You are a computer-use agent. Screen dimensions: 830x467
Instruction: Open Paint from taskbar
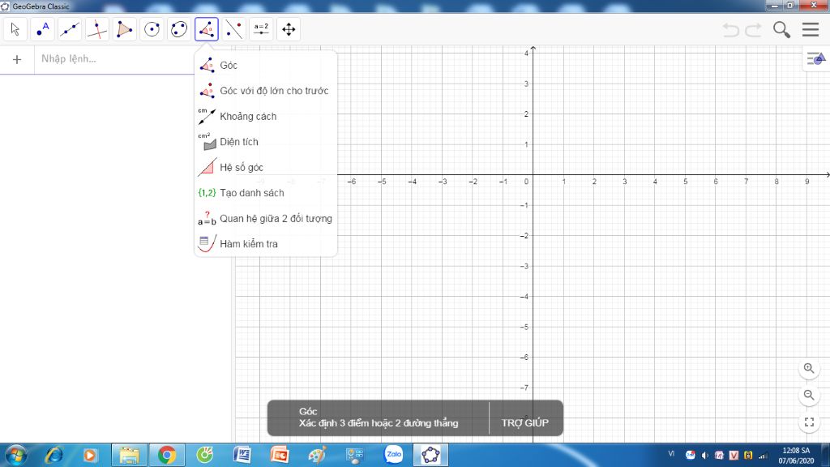tap(318, 455)
